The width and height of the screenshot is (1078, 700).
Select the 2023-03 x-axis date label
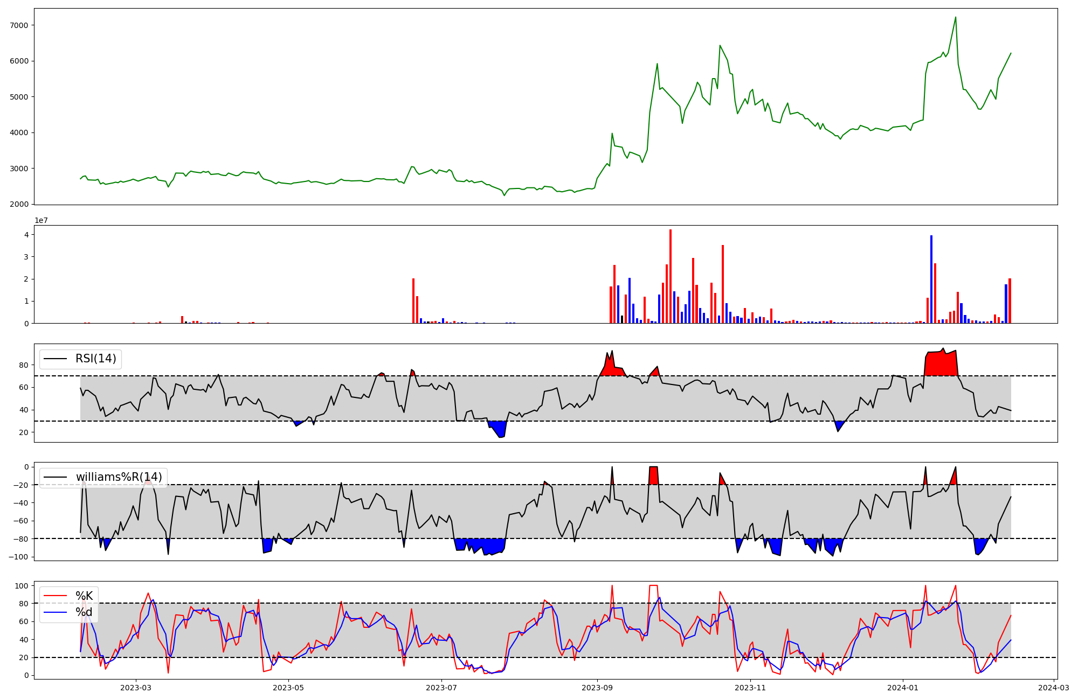click(135, 688)
